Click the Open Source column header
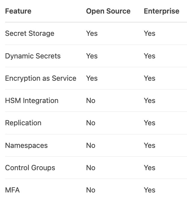This screenshot has width=187, height=200. click(x=108, y=11)
